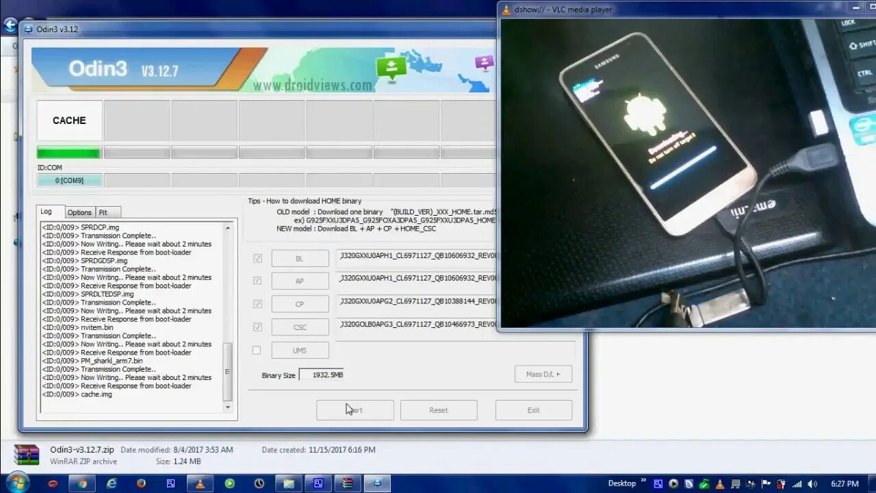
Task: Click the Exit button in Odin
Action: (x=533, y=410)
